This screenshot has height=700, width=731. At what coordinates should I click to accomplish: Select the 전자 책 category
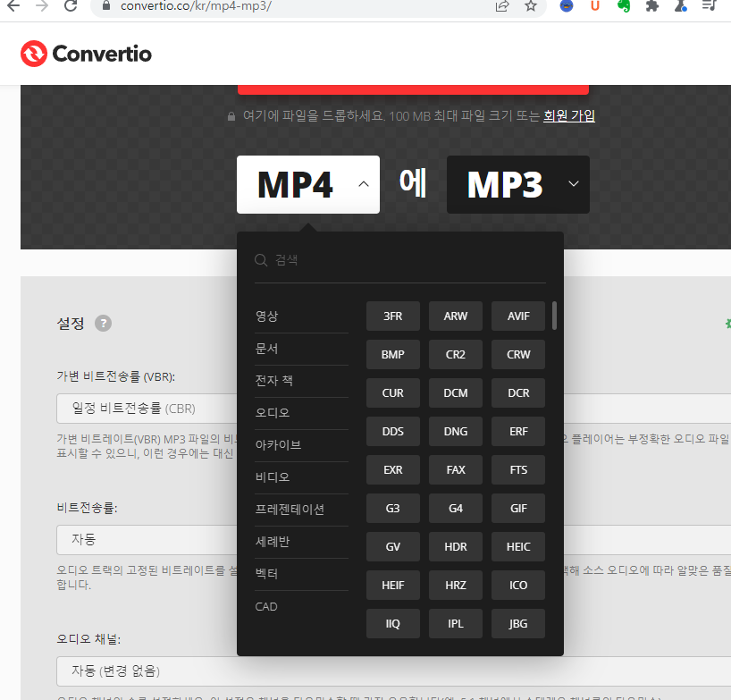(x=301, y=381)
